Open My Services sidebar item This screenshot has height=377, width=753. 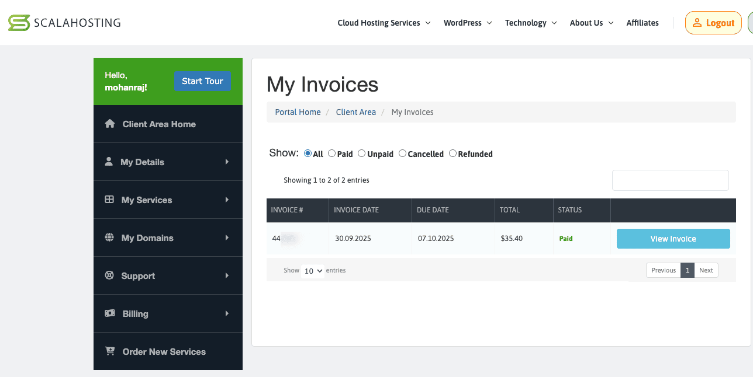tap(168, 200)
